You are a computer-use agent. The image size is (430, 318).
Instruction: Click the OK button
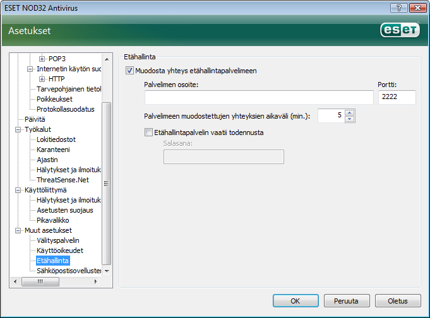click(296, 301)
